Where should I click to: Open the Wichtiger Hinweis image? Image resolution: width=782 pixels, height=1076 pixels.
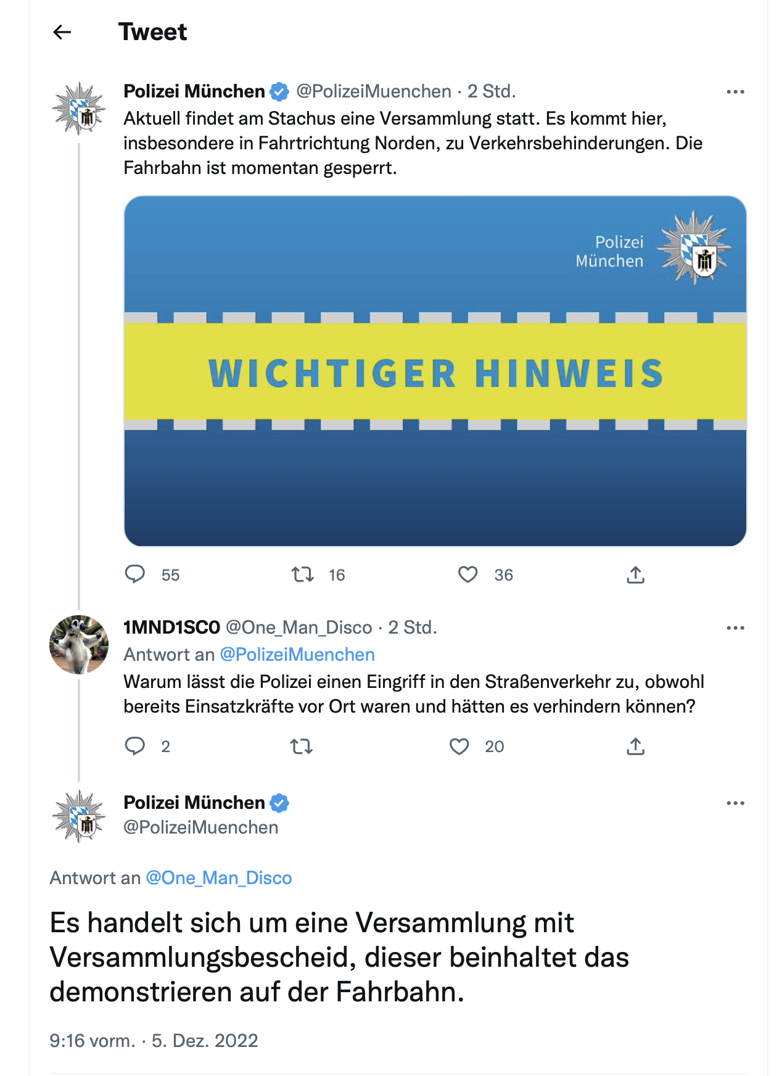tap(435, 371)
